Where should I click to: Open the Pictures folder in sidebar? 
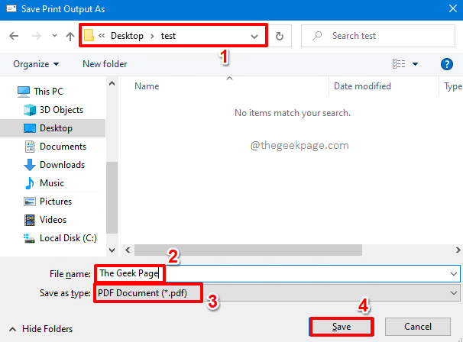(x=56, y=202)
